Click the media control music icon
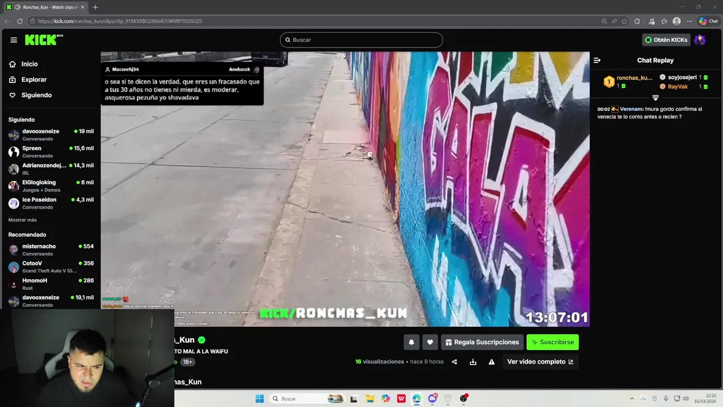This screenshot has height=407, width=723. [x=651, y=21]
